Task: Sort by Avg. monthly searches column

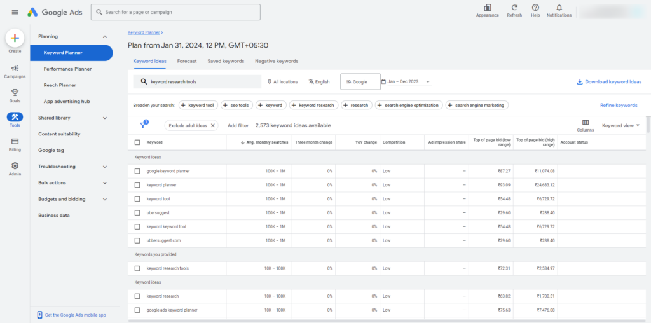Action: [x=264, y=142]
